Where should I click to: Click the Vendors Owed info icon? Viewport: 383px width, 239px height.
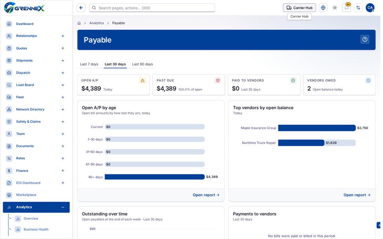point(368,80)
